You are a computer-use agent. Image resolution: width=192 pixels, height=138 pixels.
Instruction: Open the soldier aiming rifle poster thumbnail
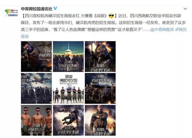coord(36,57)
